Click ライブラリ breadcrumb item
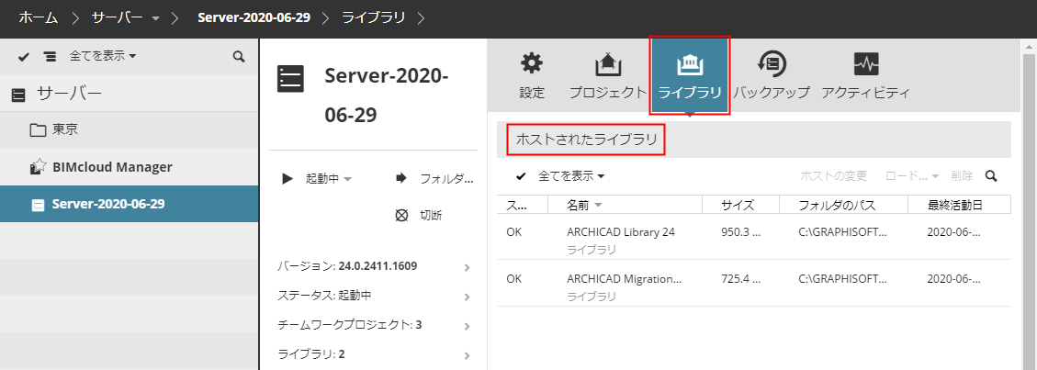Image resolution: width=1037 pixels, height=370 pixels. [373, 17]
